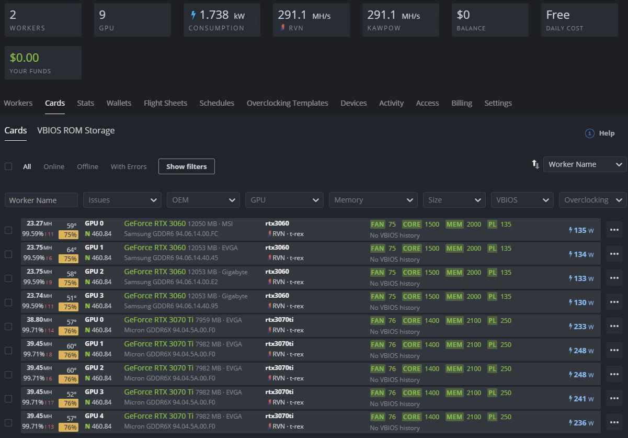This screenshot has width=628, height=438.
Task: Tick the checkbox for the GPU 0 RTX 3060 row
Action: 8,230
